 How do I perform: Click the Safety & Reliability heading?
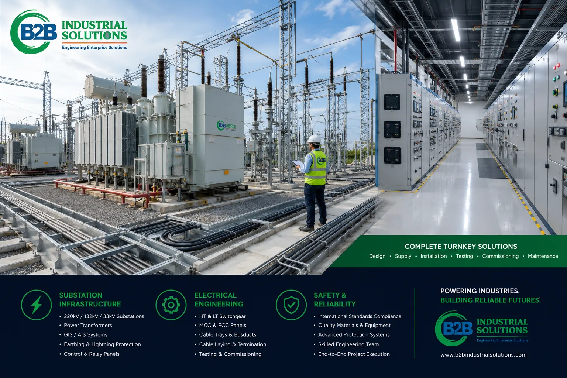(334, 299)
